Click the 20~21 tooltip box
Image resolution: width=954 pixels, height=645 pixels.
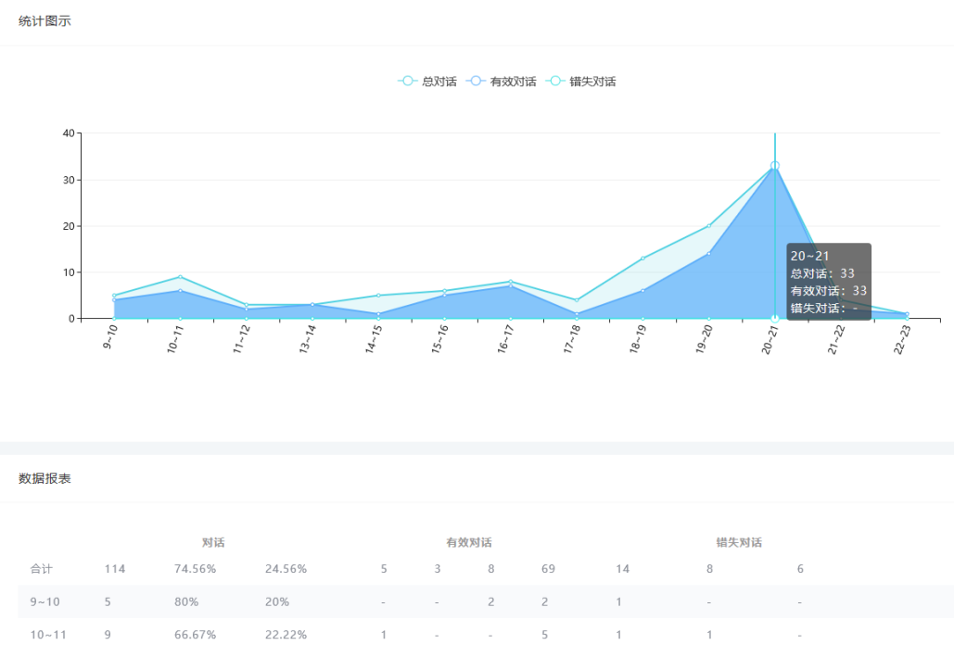pyautogui.click(x=828, y=282)
